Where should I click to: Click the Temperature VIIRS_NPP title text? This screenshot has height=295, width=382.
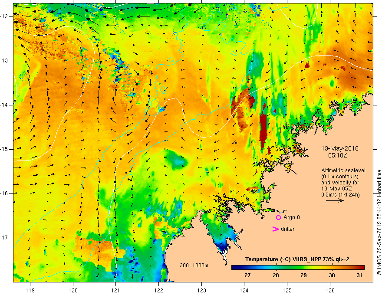tap(297, 259)
